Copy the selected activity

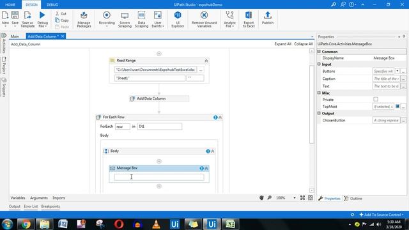[62, 20]
